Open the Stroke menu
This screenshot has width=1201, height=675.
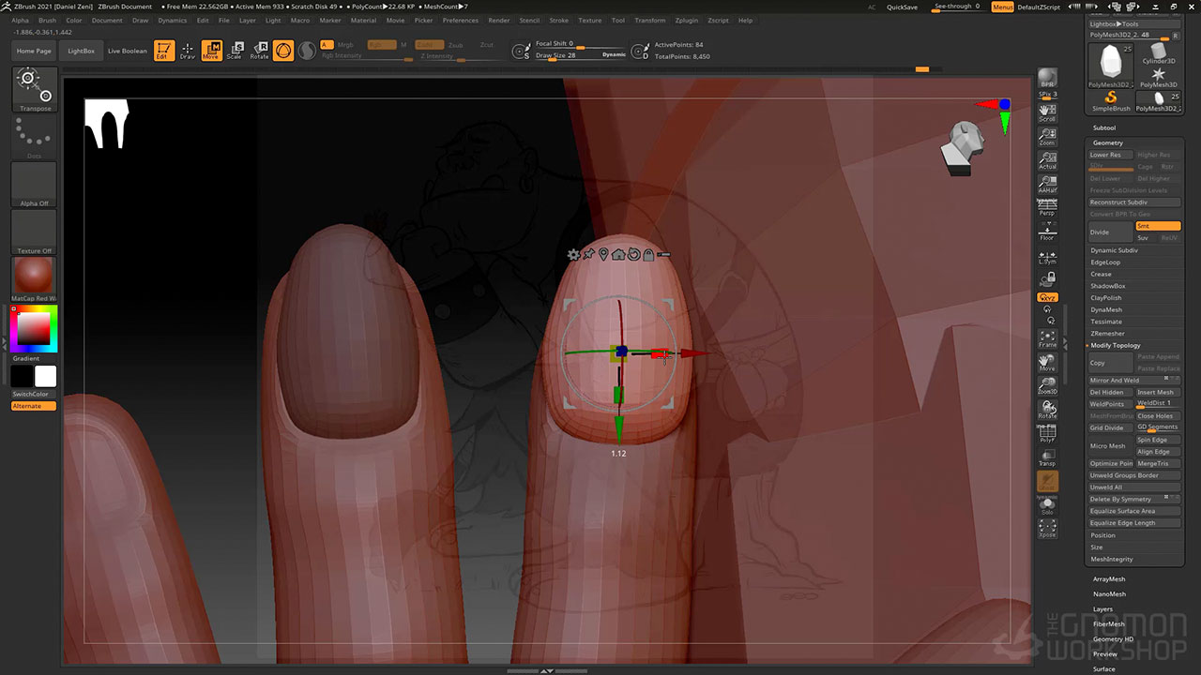(558, 20)
